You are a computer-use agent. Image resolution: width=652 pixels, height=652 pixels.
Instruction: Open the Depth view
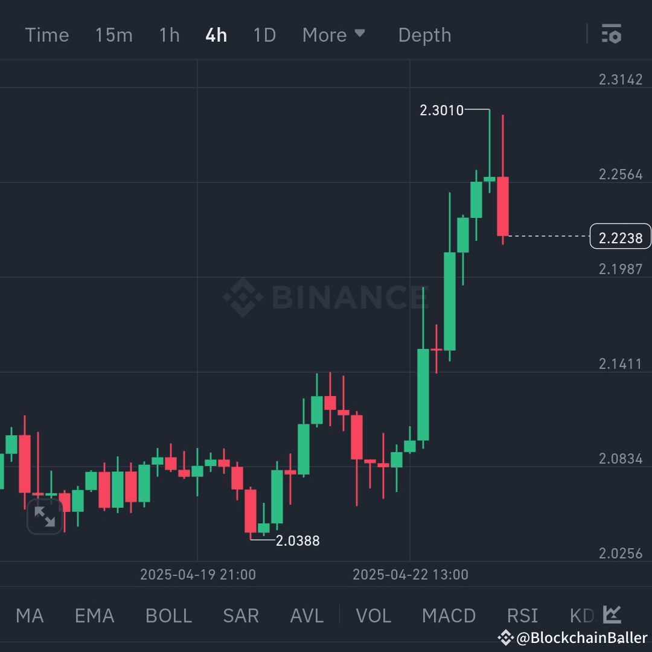point(424,35)
